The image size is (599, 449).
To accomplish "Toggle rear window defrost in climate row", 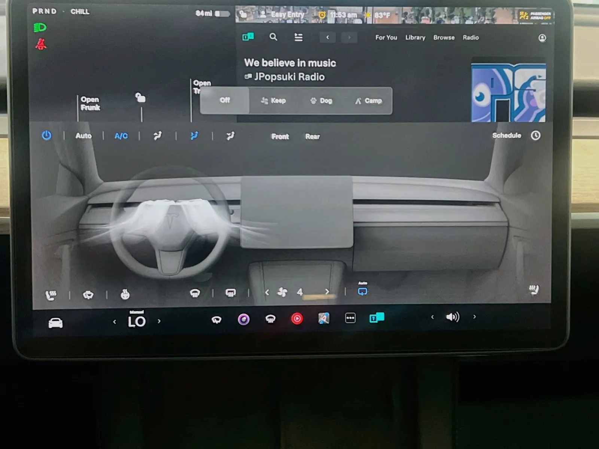I will point(231,293).
